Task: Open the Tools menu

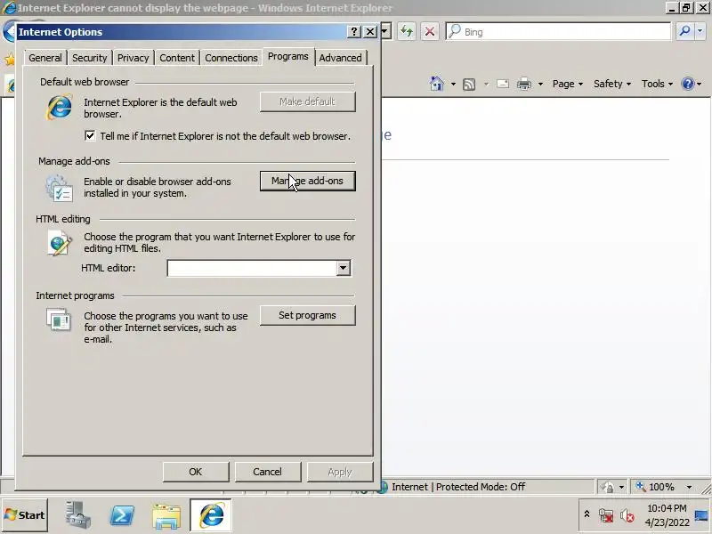Action: click(x=657, y=84)
